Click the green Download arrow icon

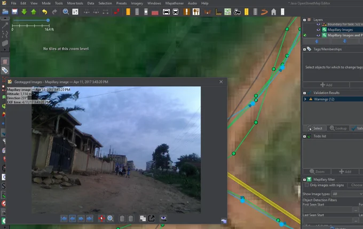tap(24, 12)
